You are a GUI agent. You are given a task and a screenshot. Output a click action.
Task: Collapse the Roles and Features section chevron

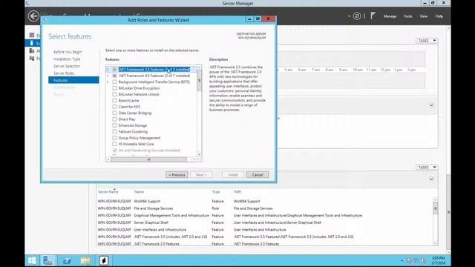(431, 179)
